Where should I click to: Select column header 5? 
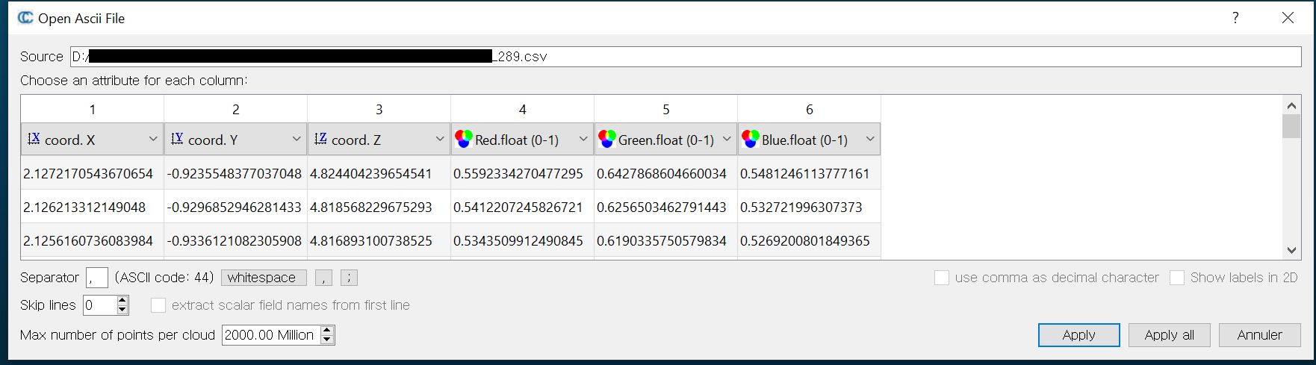[x=666, y=109]
